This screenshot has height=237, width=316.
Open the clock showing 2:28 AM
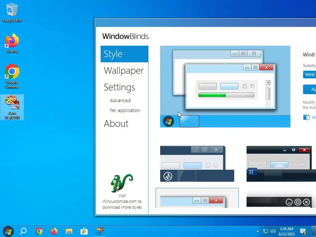(x=287, y=231)
